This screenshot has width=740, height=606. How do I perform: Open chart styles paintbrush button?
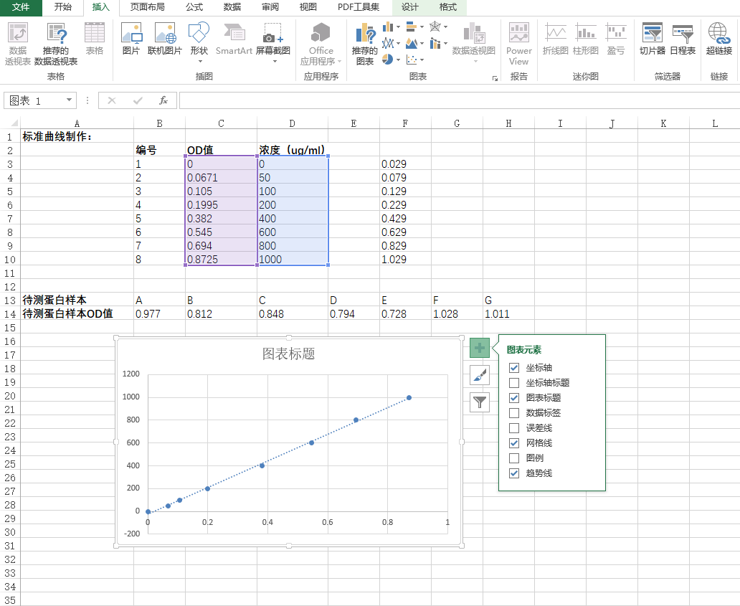480,375
